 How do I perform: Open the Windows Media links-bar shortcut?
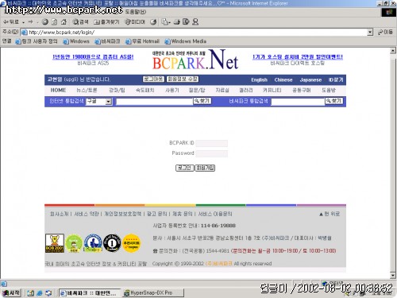(185, 41)
